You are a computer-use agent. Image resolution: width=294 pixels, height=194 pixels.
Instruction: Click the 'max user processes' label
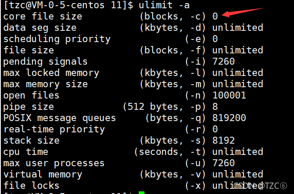click(54, 163)
